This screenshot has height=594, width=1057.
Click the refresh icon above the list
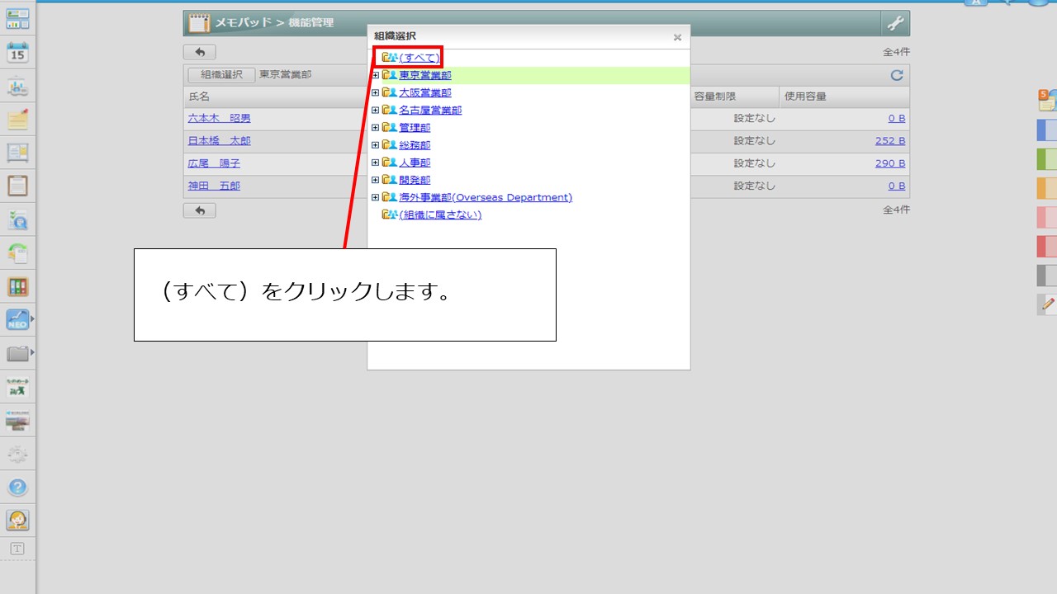click(896, 75)
